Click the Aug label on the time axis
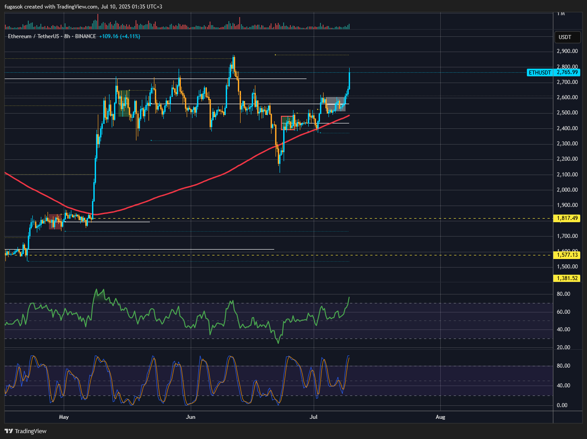Viewport: 587px width, 439px height. tap(441, 417)
